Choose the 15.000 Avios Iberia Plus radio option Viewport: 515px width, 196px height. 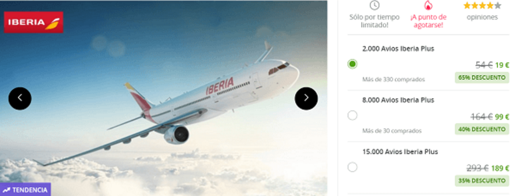pyautogui.click(x=352, y=167)
